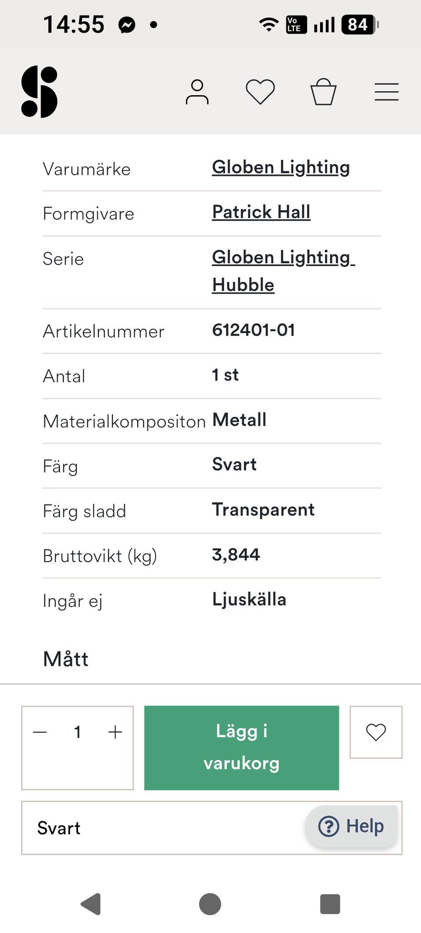
Task: Expand the Svart color selector
Action: pyautogui.click(x=162, y=828)
